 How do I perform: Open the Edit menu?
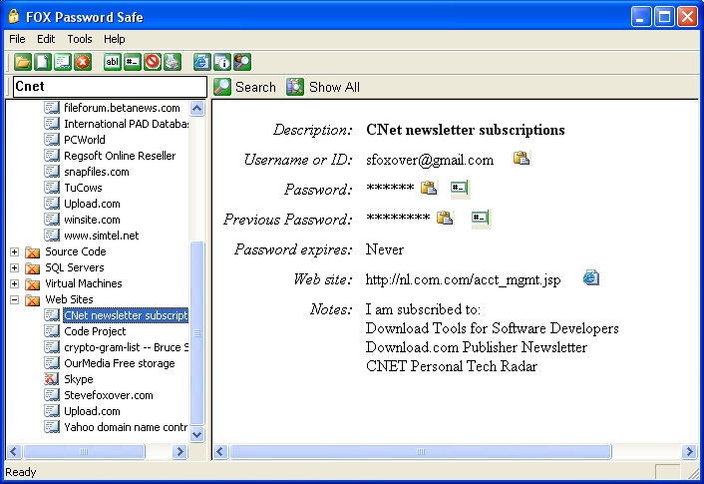pos(46,39)
